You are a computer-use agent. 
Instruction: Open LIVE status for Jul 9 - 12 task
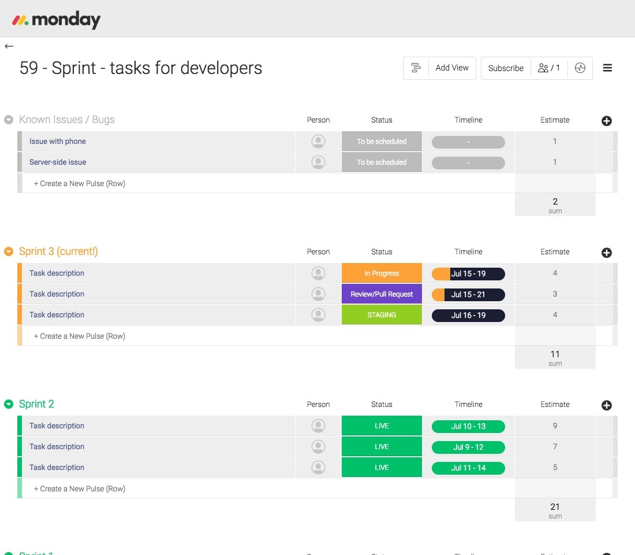[382, 446]
